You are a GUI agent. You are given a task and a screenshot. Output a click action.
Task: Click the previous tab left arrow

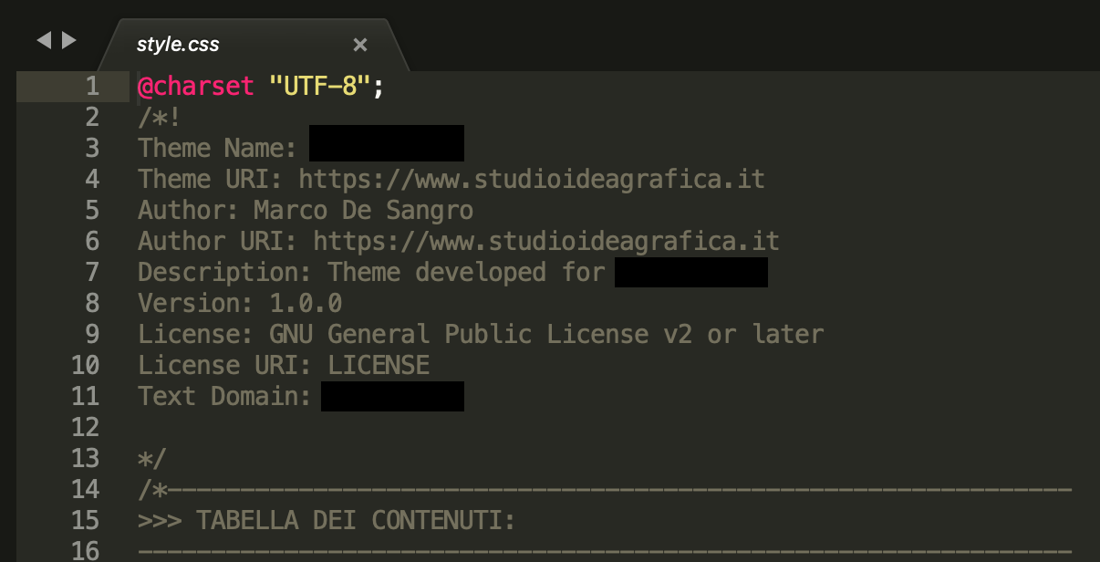click(x=44, y=40)
